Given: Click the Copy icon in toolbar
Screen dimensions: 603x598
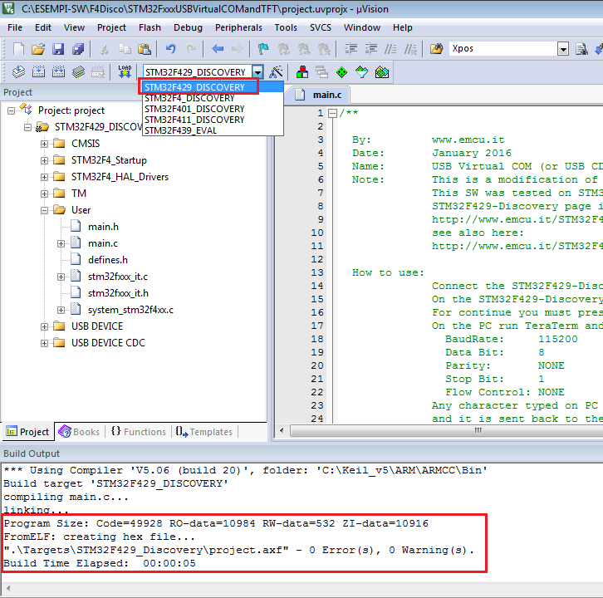Looking at the screenshot, I should click(x=125, y=49).
